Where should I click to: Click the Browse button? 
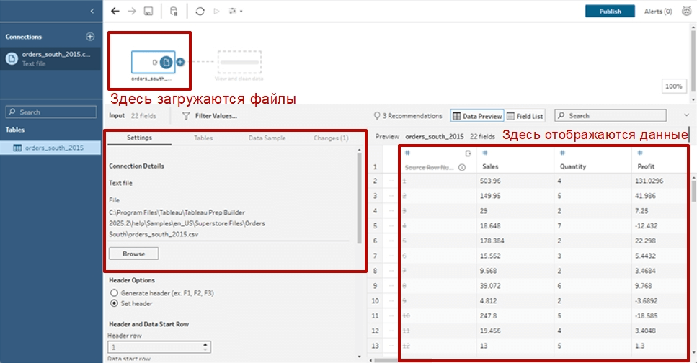pyautogui.click(x=133, y=254)
